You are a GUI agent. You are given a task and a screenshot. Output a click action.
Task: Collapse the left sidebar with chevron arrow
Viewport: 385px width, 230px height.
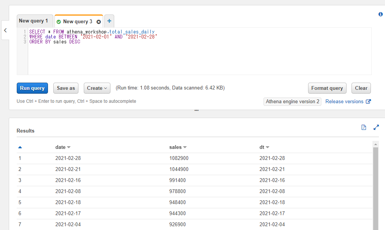click(x=5, y=30)
